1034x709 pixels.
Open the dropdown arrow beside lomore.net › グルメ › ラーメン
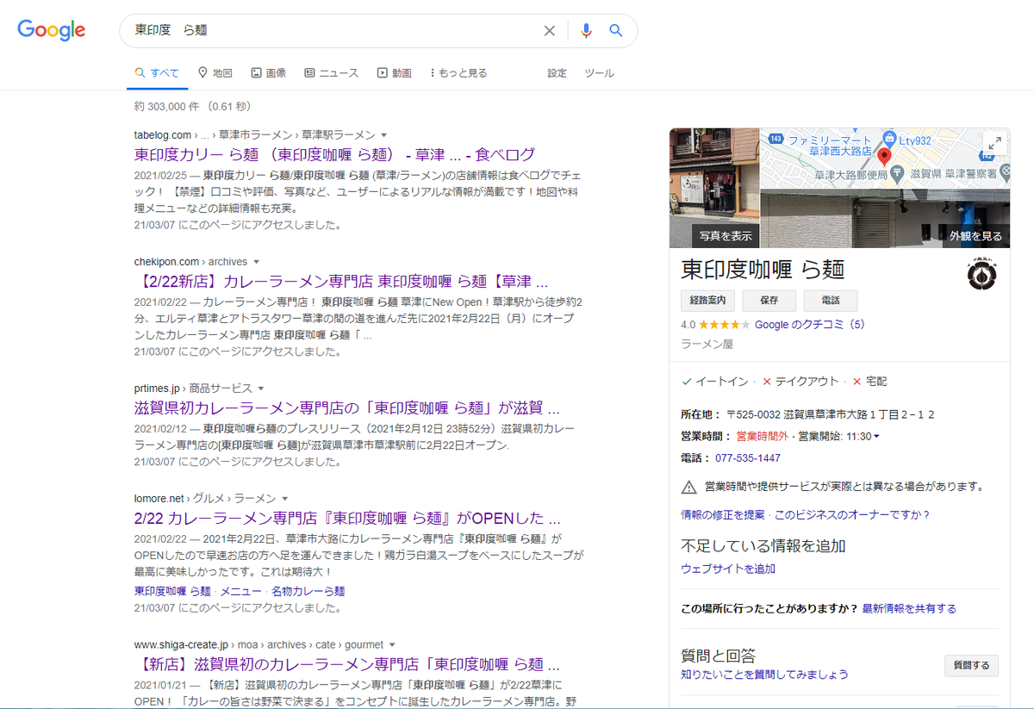point(284,499)
